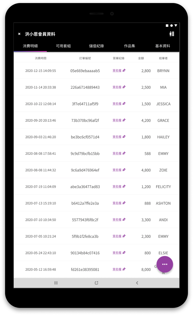
Task: Open the 作品集 tab
Action: click(130, 46)
